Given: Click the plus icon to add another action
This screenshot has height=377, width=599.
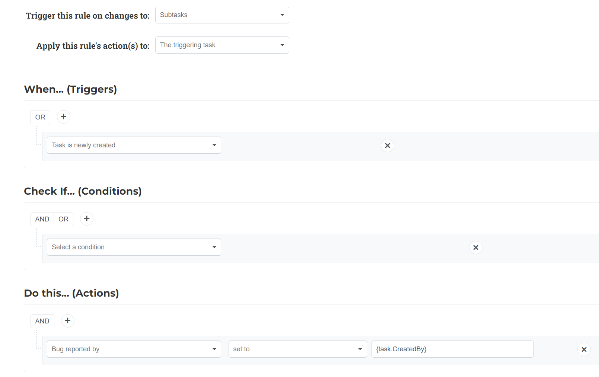Looking at the screenshot, I should coord(67,320).
